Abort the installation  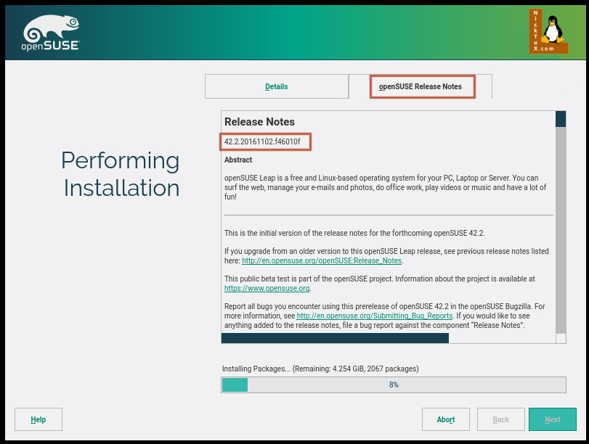tap(446, 419)
